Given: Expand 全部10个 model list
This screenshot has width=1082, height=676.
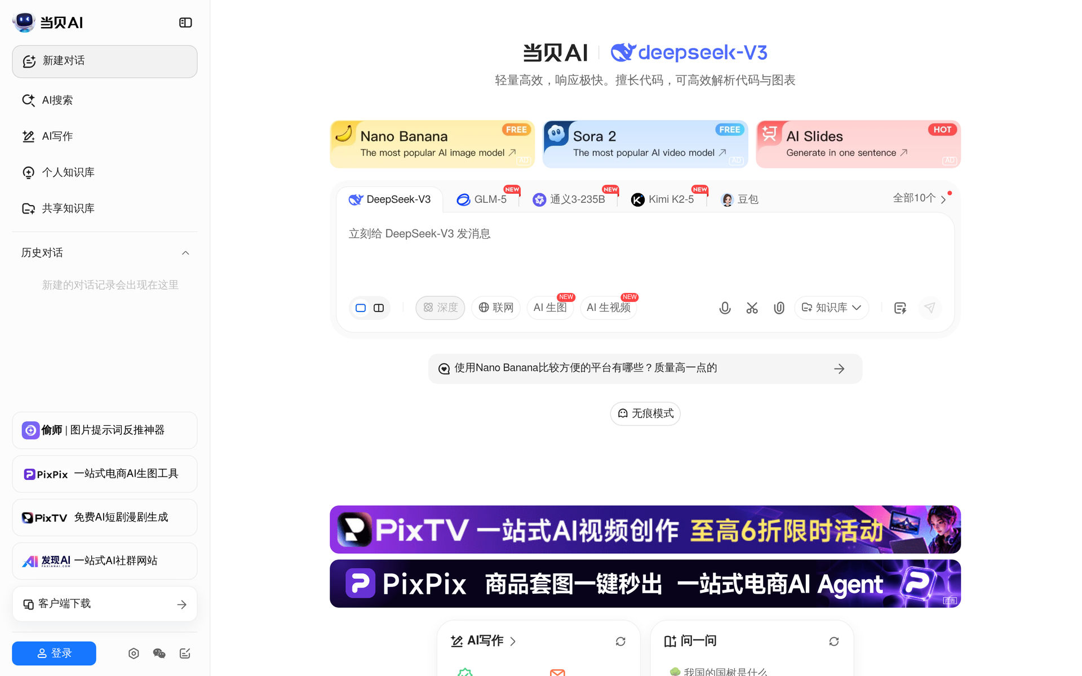Looking at the screenshot, I should point(919,198).
